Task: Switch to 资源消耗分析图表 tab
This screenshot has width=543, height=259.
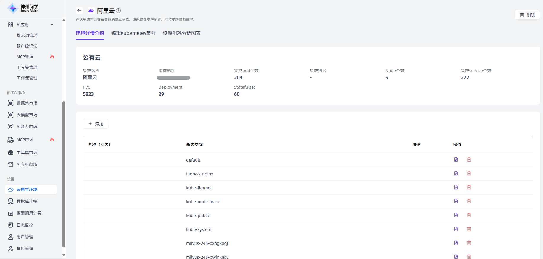Action: (182, 33)
